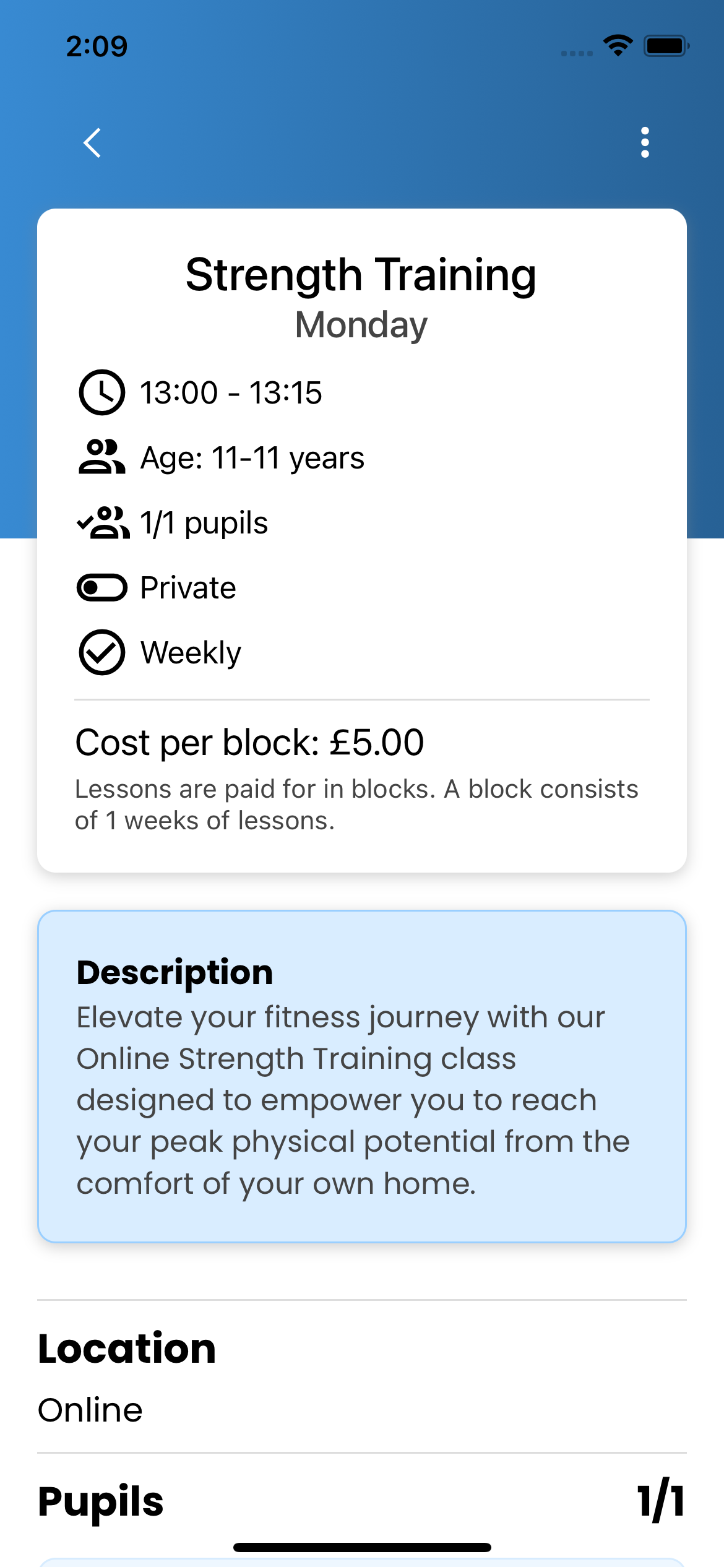Viewport: 724px width, 1567px height.
Task: Tap the battery status icon
Action: pos(666,46)
